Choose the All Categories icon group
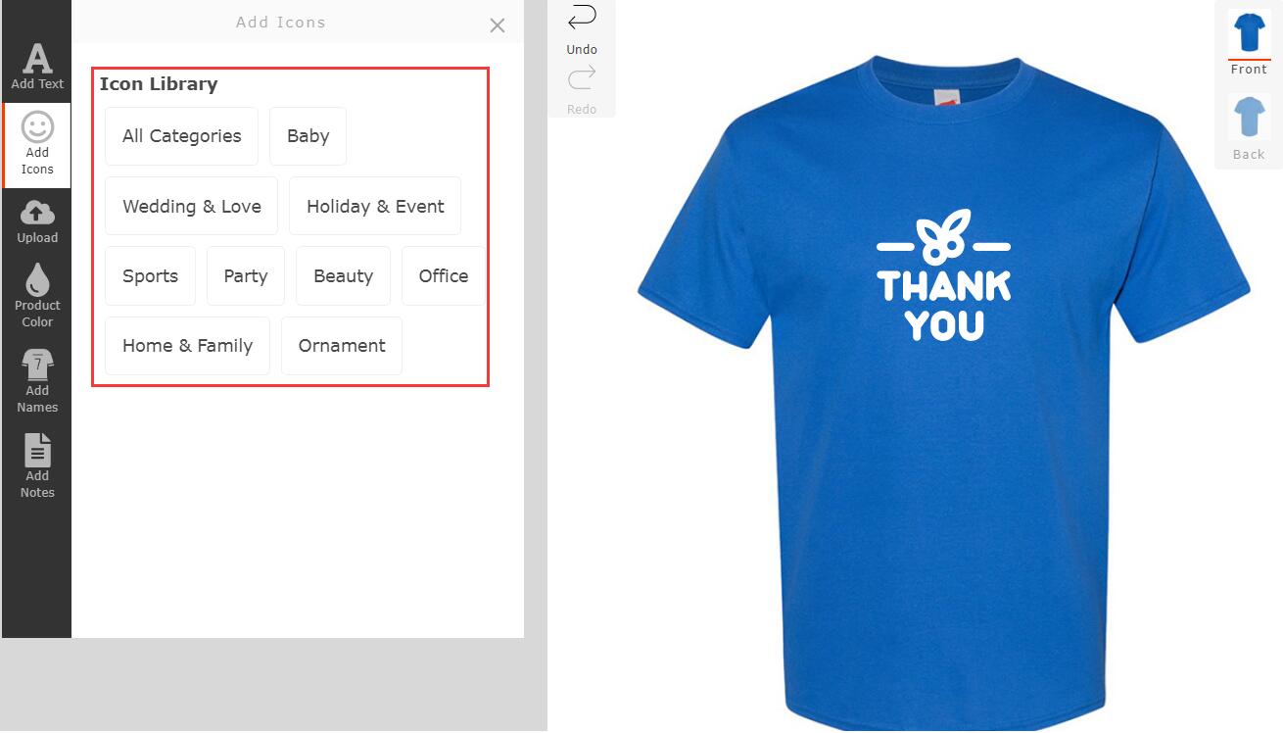This screenshot has width=1283, height=733. (181, 136)
